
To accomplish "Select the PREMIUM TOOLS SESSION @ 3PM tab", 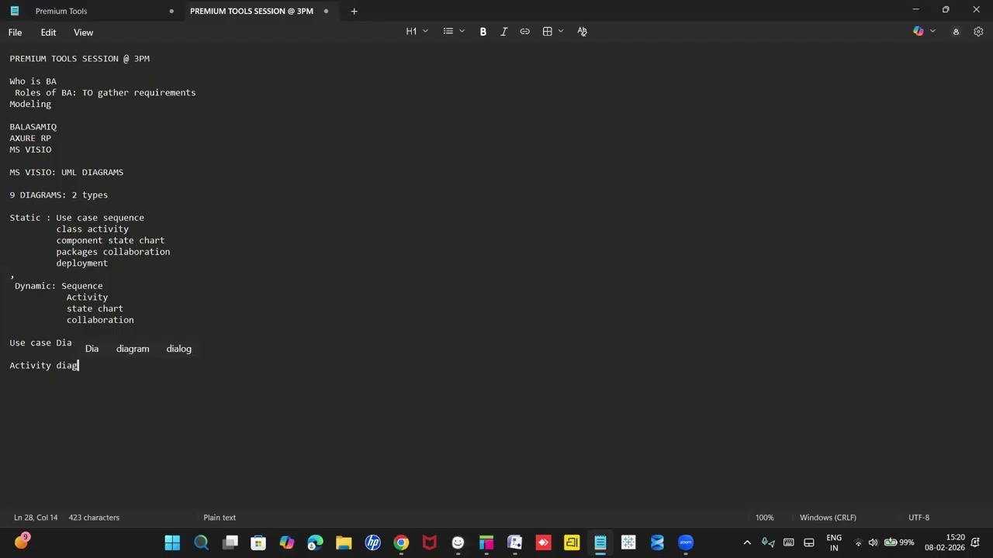I will 251,11.
